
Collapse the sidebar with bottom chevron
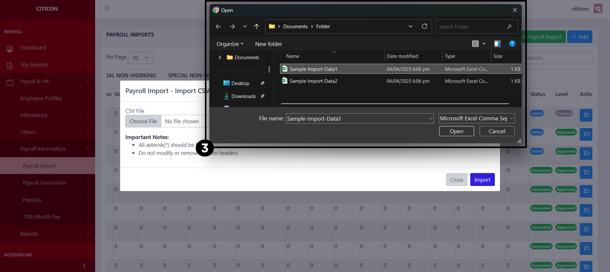pyautogui.click(x=84, y=266)
